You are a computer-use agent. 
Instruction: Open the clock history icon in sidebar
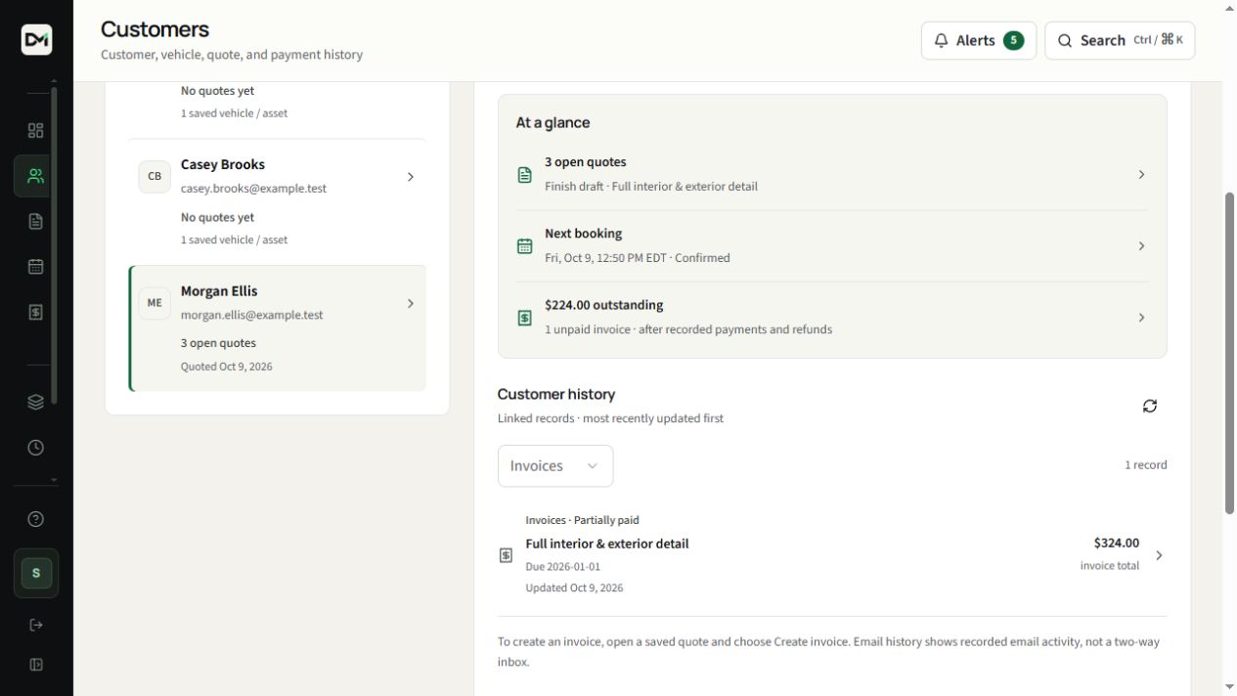(36, 448)
